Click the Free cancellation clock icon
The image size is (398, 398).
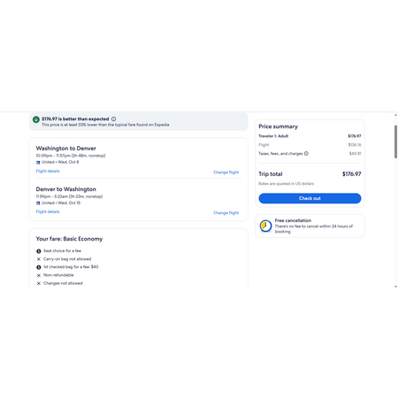265,226
